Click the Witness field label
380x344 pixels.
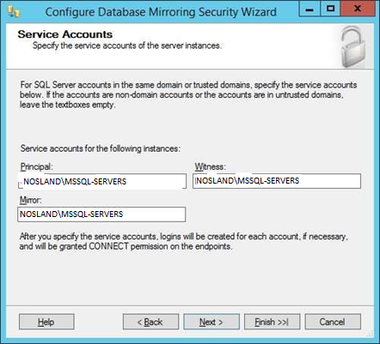click(x=210, y=166)
